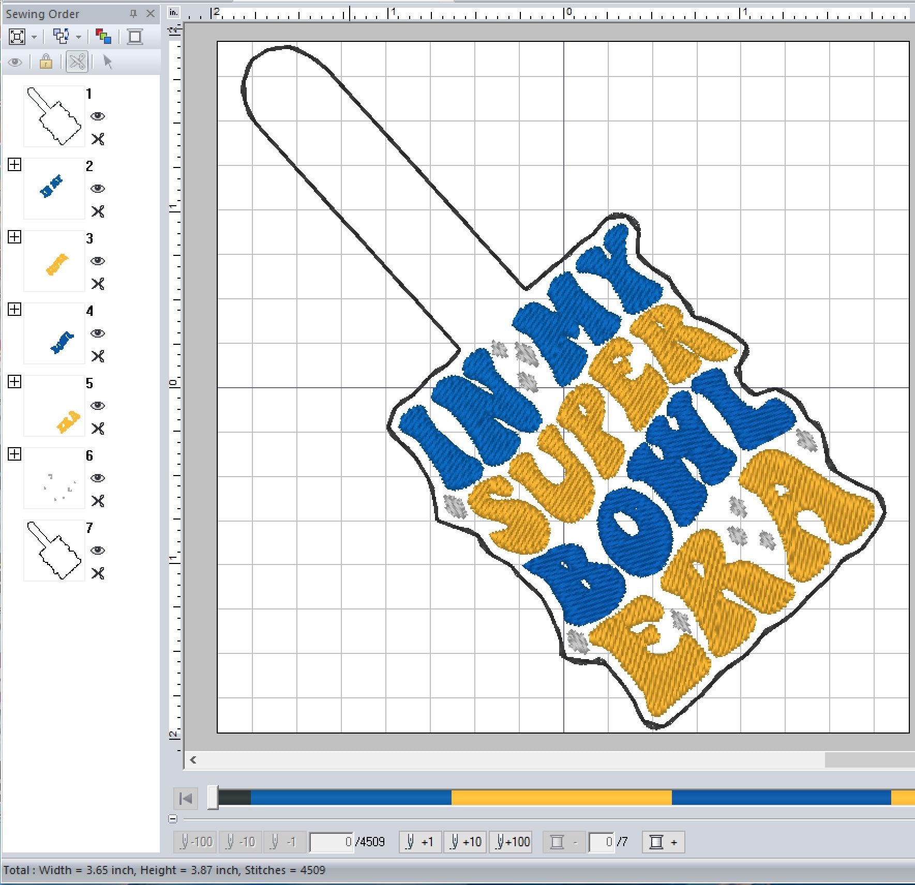915x885 pixels.
Task: Click the scissors trim icon for item 3
Action: [98, 284]
